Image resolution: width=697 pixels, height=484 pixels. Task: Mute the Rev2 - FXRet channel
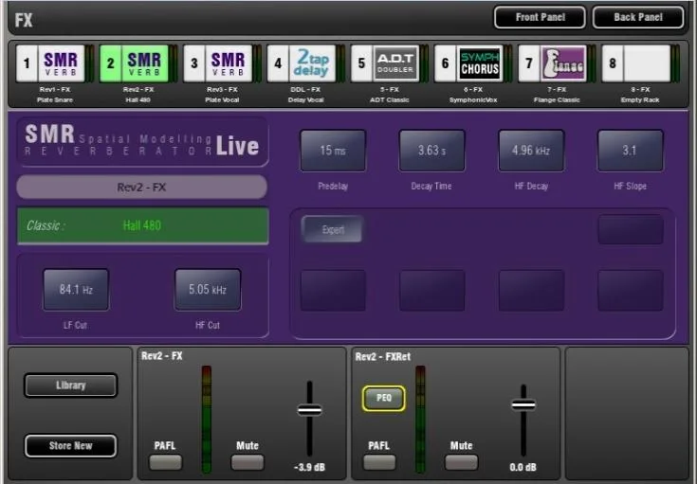(x=461, y=462)
